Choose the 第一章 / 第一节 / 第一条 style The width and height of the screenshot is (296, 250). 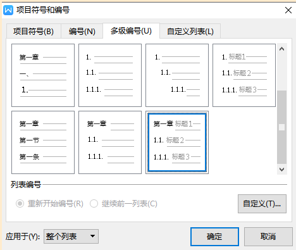(x=43, y=142)
